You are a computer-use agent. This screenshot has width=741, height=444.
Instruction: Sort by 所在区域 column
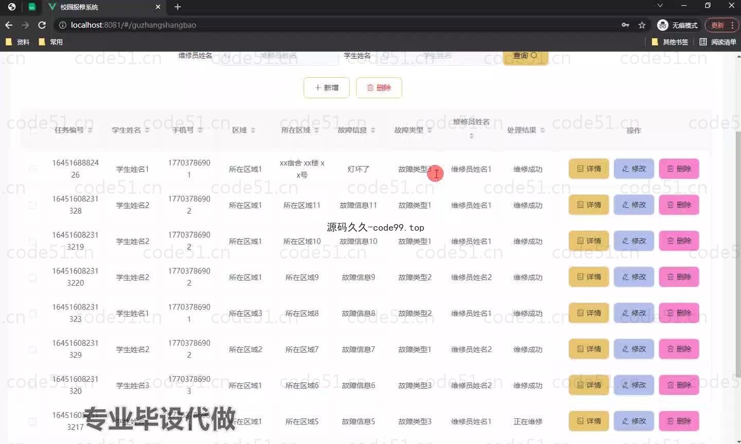pos(316,131)
